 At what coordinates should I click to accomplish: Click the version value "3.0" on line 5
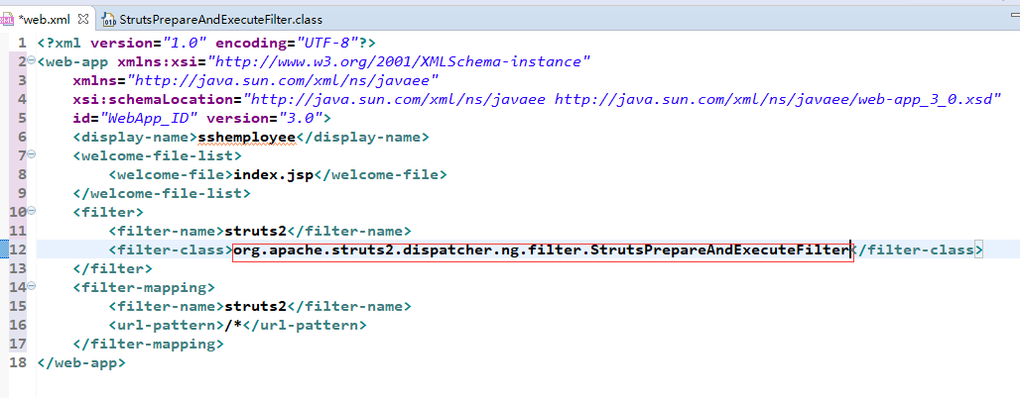302,118
